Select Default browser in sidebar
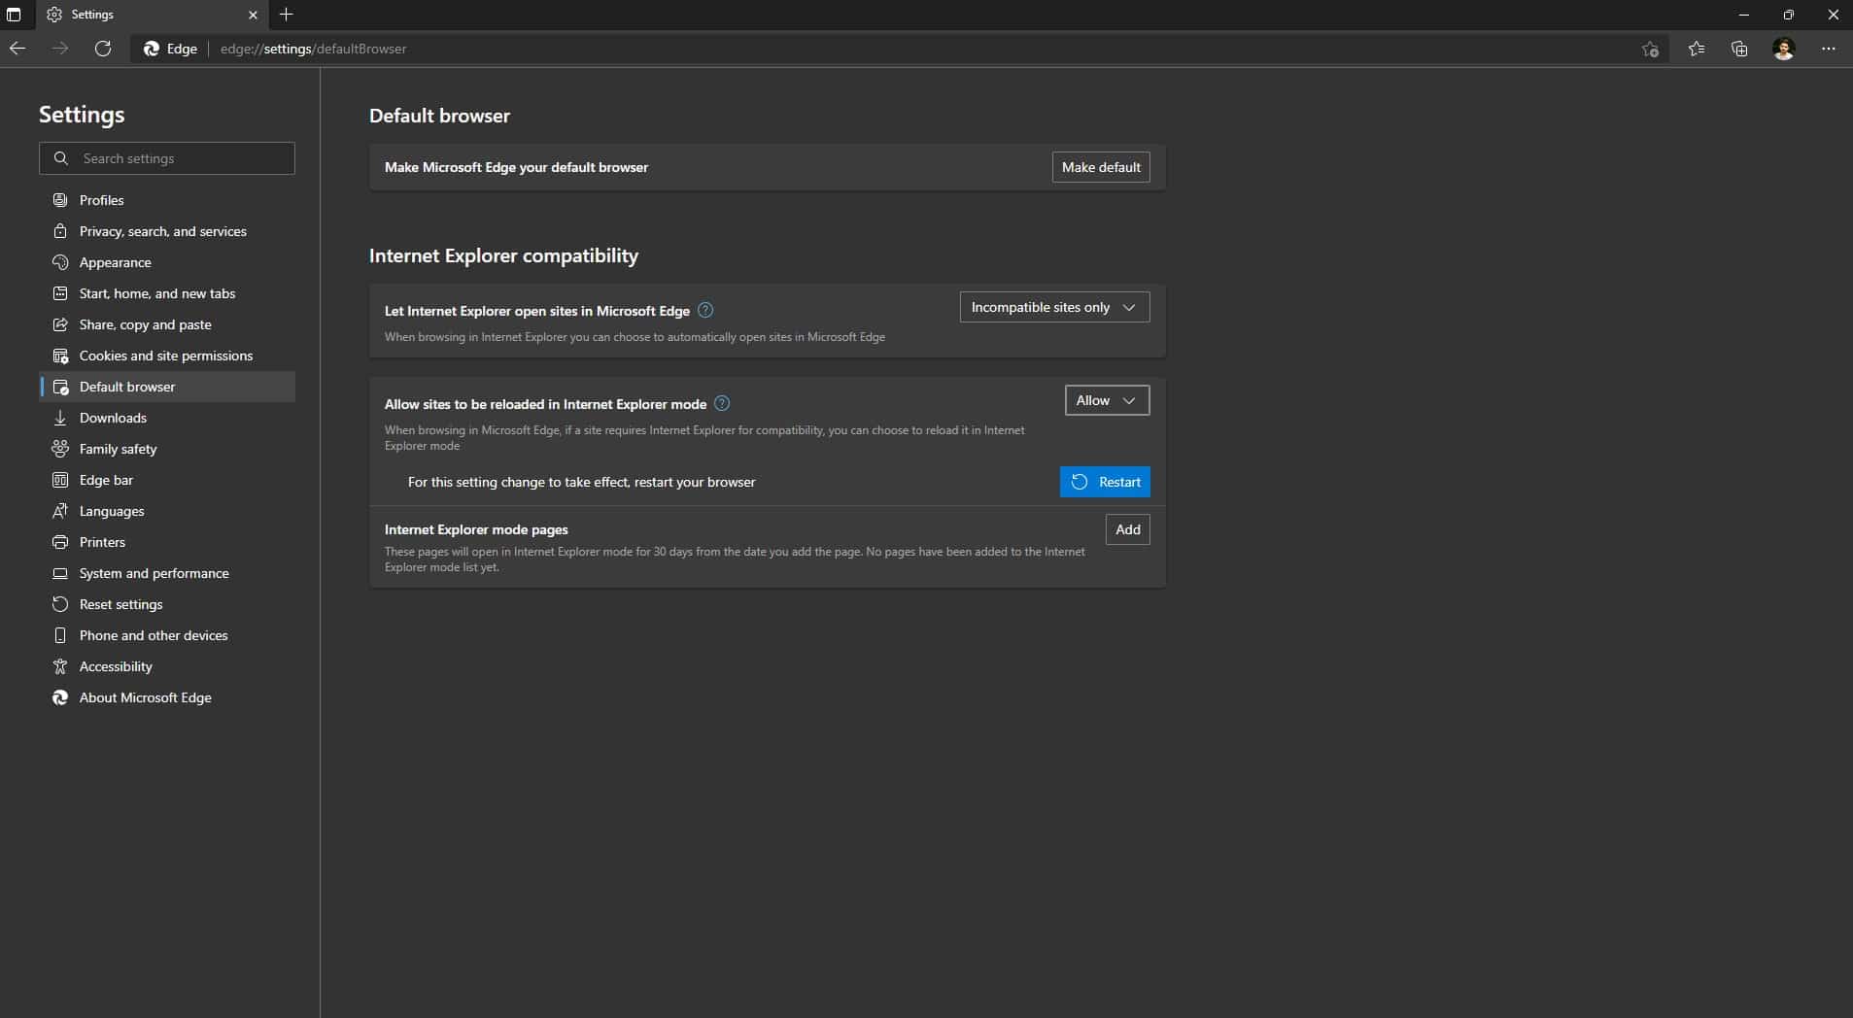Viewport: 1853px width, 1018px height. coord(167,387)
